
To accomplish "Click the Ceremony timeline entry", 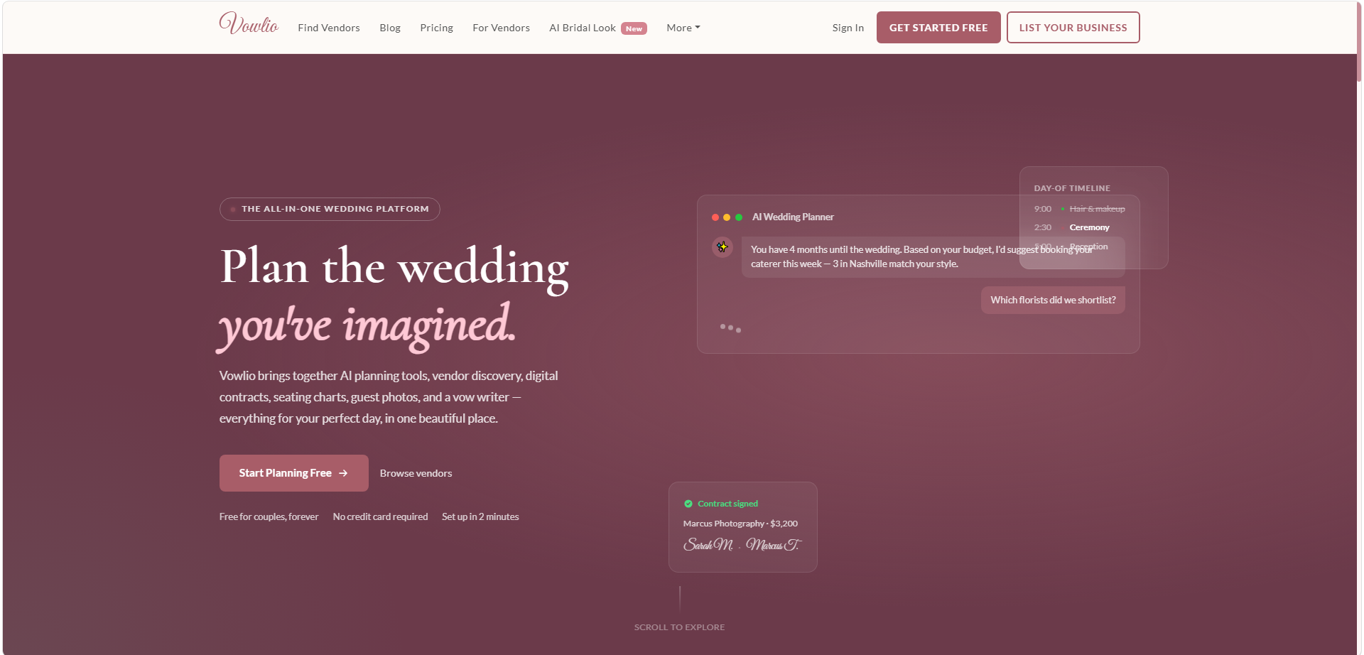I will [x=1089, y=227].
